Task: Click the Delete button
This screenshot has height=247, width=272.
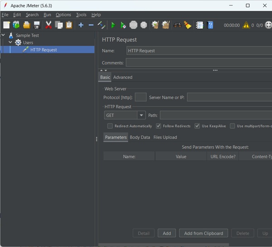Action: point(243,233)
